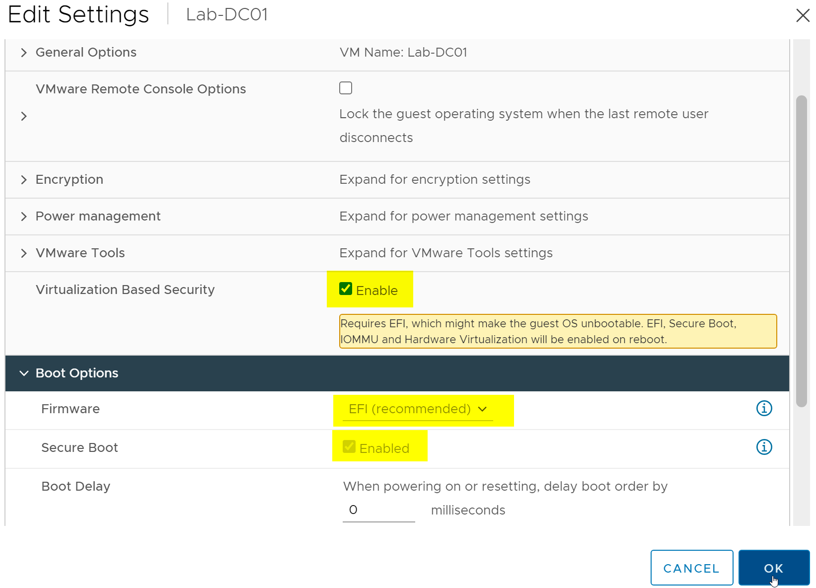This screenshot has height=588, width=816.
Task: Click the Secure Boot info icon
Action: click(764, 447)
